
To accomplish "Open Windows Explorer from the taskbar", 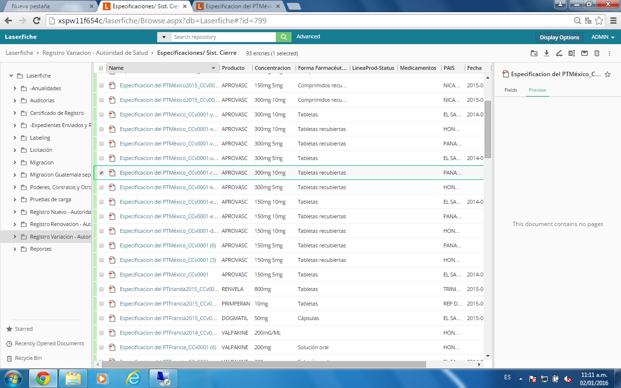I will tap(73, 378).
